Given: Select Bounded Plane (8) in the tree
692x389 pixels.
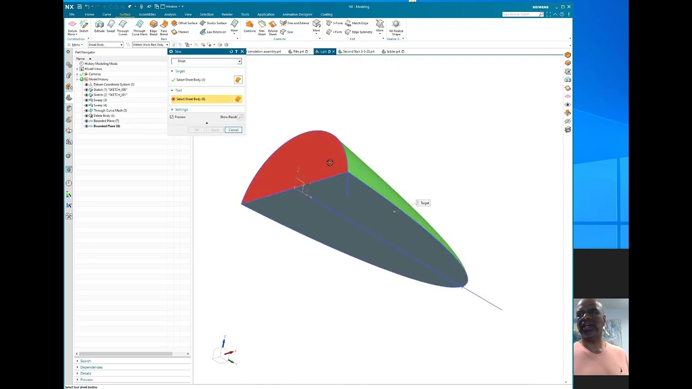Looking at the screenshot, I should coord(107,126).
